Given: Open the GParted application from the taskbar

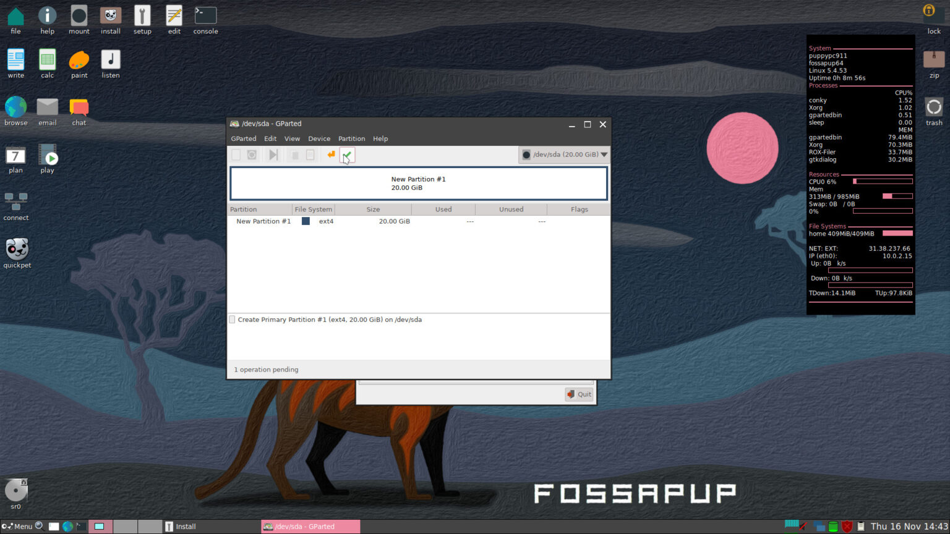Looking at the screenshot, I should [x=309, y=527].
